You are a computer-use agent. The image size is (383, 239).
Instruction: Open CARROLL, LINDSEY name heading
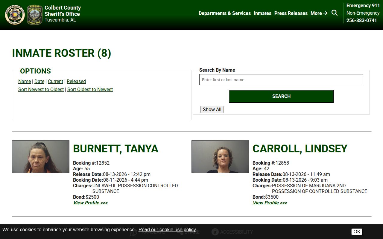(x=300, y=149)
